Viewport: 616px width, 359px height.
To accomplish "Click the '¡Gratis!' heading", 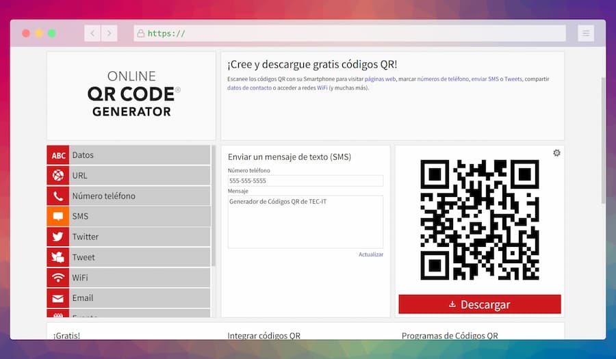I will tap(66, 336).
